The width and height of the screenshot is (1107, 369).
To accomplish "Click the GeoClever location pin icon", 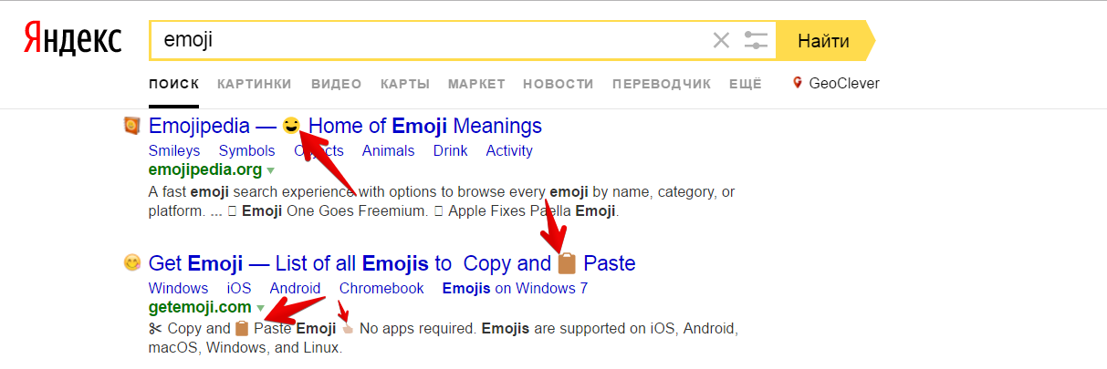I will (798, 83).
